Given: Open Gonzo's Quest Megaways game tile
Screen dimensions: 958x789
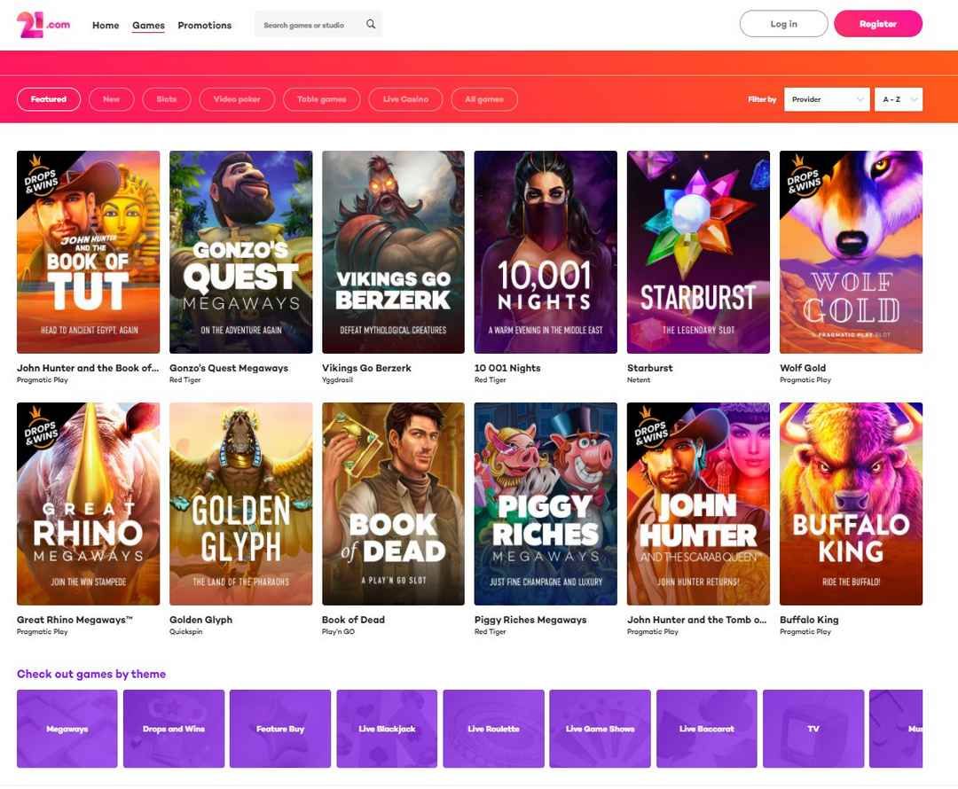Looking at the screenshot, I should [x=240, y=252].
